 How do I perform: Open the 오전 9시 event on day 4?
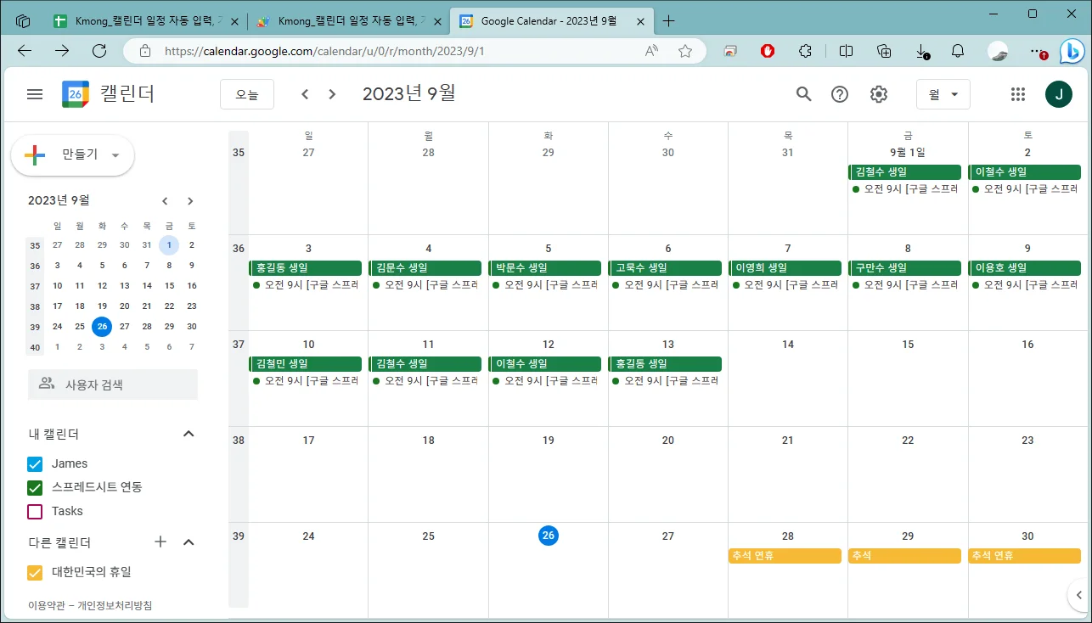click(x=425, y=285)
